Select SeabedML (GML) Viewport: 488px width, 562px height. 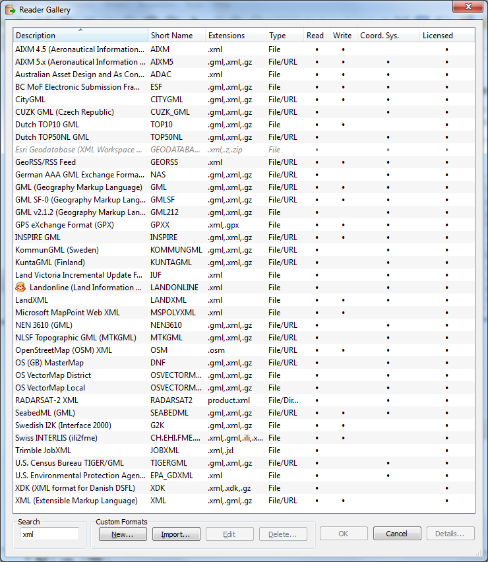click(243, 413)
